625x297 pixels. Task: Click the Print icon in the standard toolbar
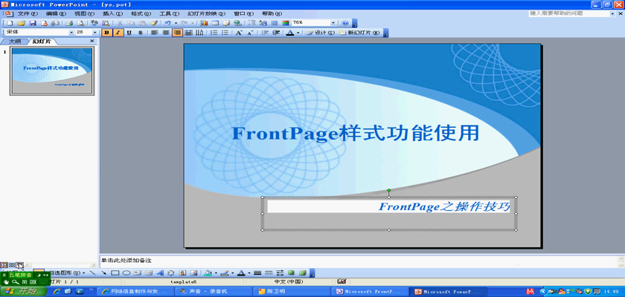point(69,23)
